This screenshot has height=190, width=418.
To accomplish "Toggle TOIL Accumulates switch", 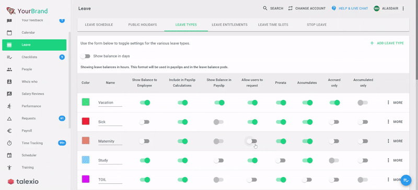I will point(307,180).
